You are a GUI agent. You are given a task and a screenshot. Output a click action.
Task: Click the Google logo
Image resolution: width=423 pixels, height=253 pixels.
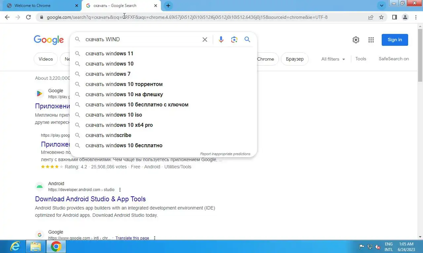tap(49, 40)
